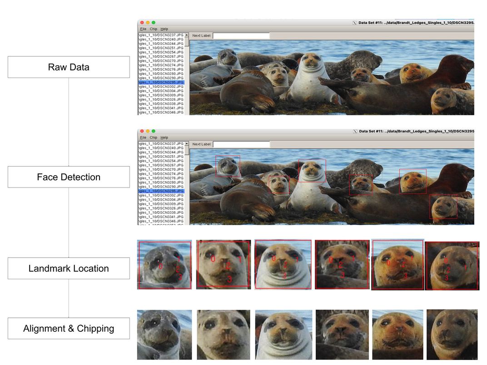Click detection box on orange seal, lower right
Screen dimensions: 487x365
443,207
